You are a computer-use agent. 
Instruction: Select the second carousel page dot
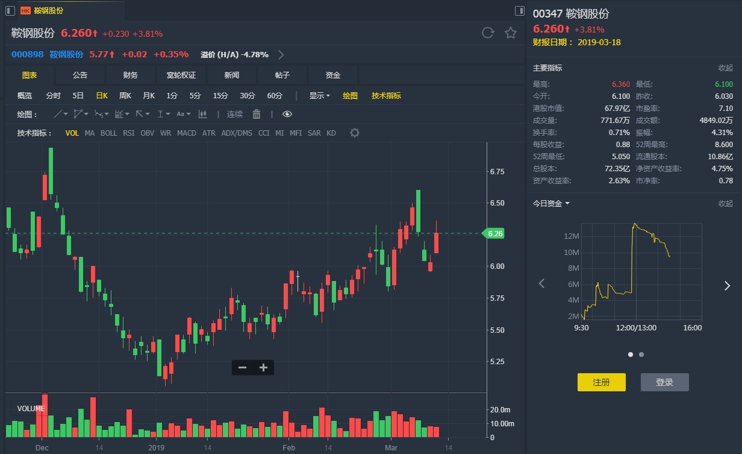(x=641, y=355)
